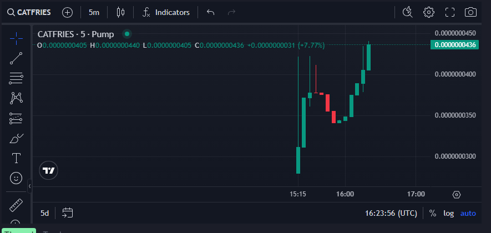The width and height of the screenshot is (491, 233).
Task: Click the 16:23:56 (UTC) timezone selector
Action: click(391, 213)
